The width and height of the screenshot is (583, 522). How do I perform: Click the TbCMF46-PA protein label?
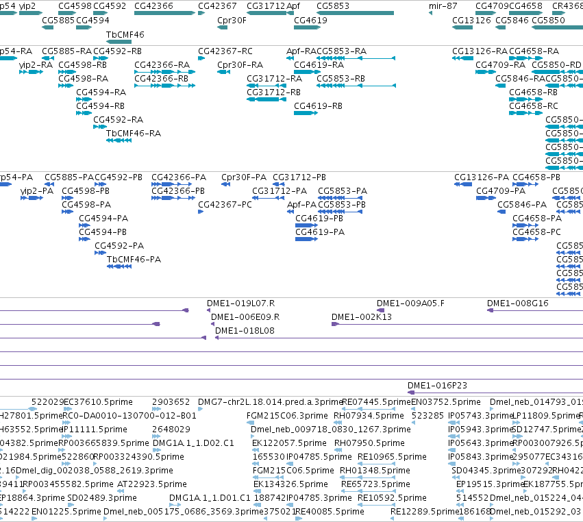point(134,260)
